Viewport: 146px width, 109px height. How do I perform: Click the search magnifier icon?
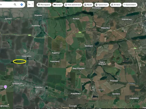tap(15, 5)
